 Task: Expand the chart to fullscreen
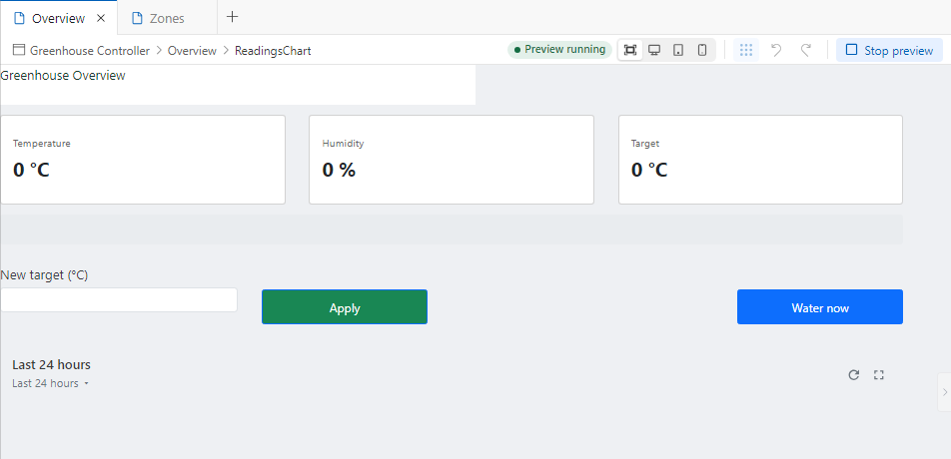(878, 375)
